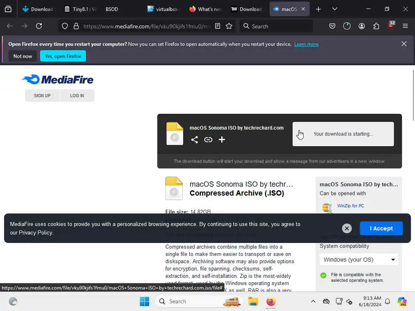Open the list all tabs dropdown arrow
The width and height of the screenshot is (415, 311).
(334, 9)
